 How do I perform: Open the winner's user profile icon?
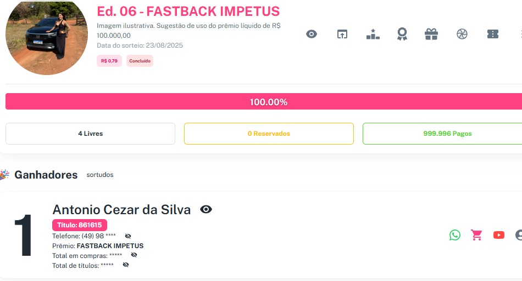tap(519, 235)
